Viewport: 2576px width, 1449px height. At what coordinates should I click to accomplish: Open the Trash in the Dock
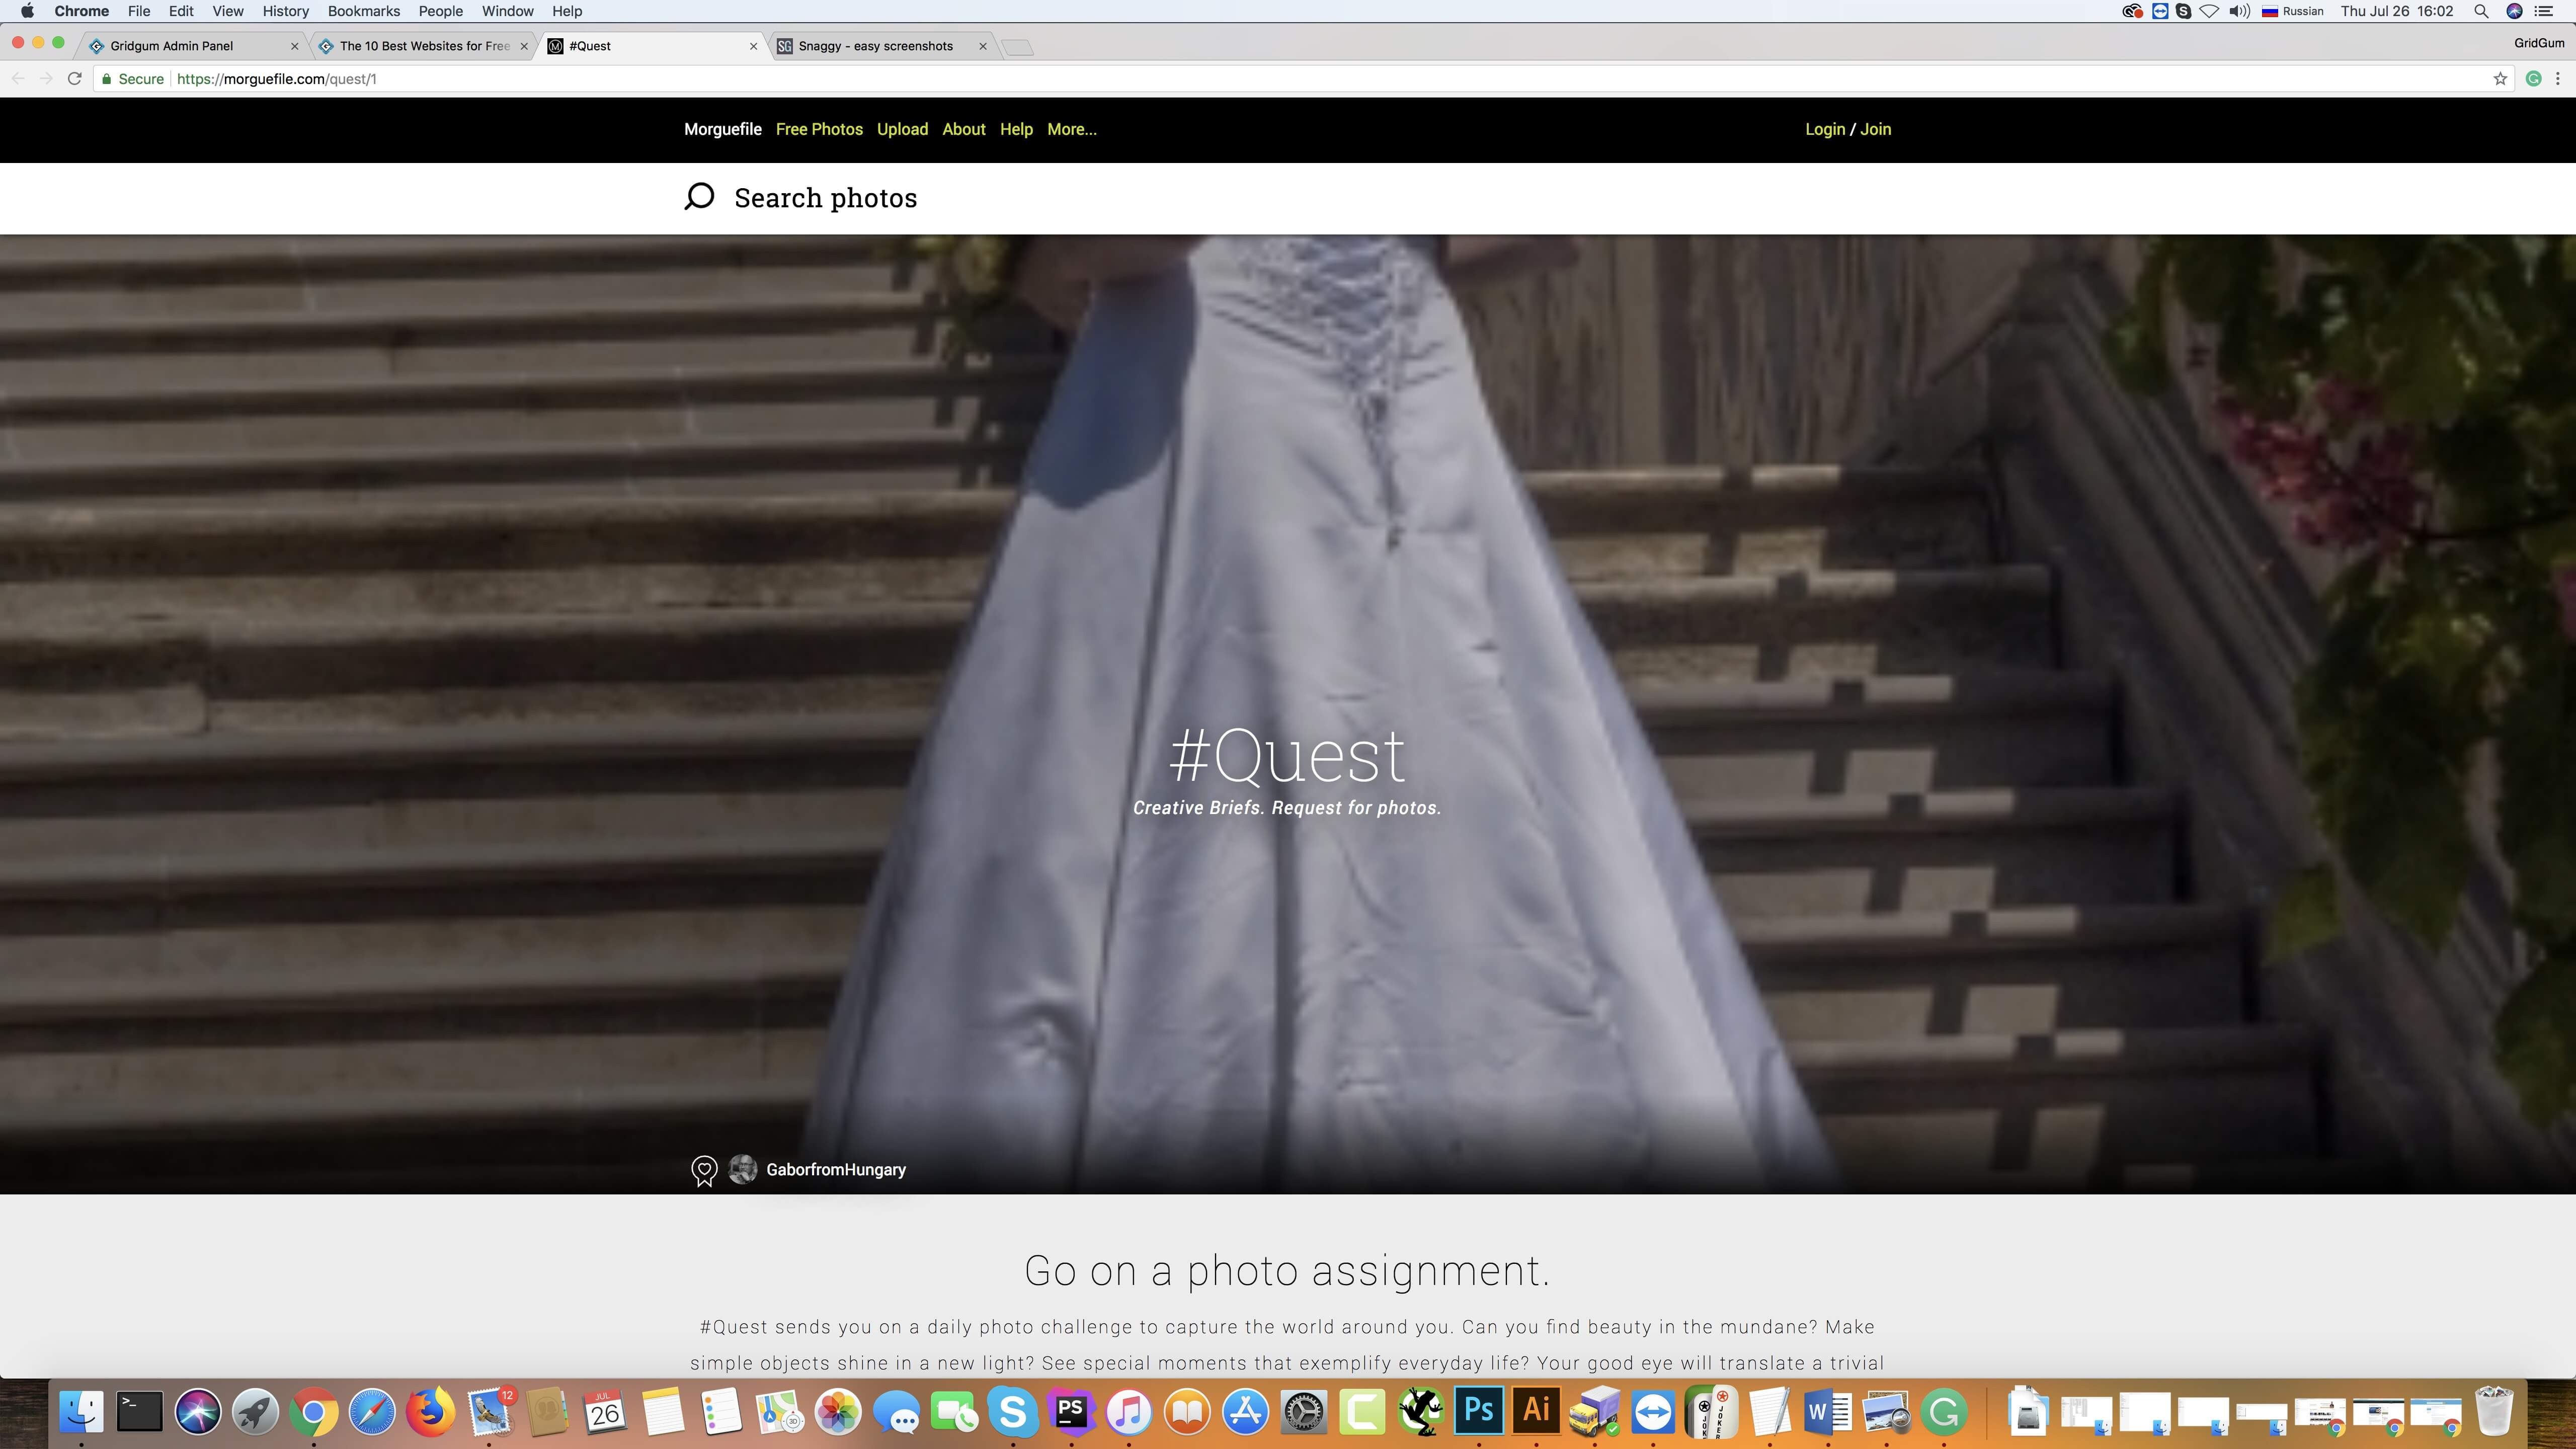point(2494,1412)
